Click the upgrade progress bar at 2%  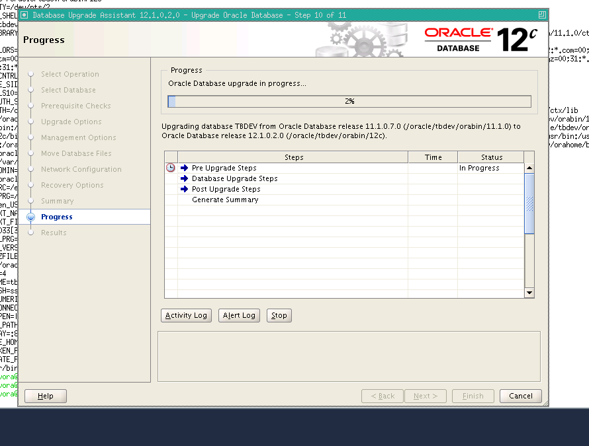coord(349,101)
